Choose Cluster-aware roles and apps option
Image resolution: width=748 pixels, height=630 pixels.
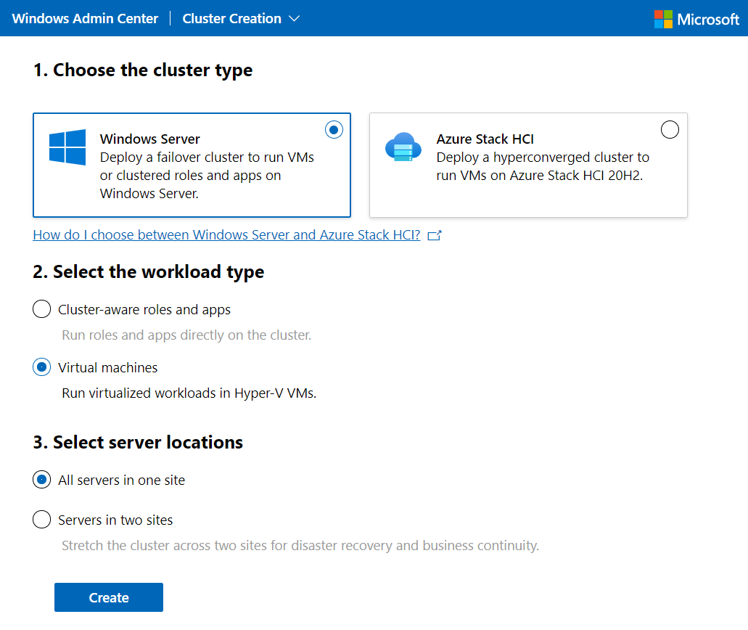tap(42, 310)
